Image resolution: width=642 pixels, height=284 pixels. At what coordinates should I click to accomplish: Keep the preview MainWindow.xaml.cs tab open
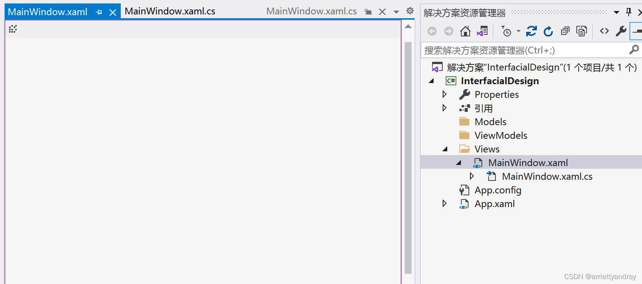point(368,12)
